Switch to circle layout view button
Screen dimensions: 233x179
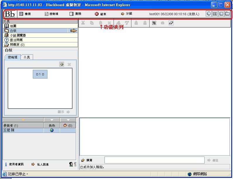point(209,14)
